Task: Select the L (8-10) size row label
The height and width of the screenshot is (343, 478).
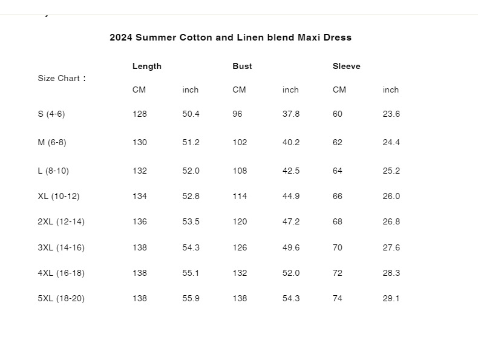Action: pos(53,171)
